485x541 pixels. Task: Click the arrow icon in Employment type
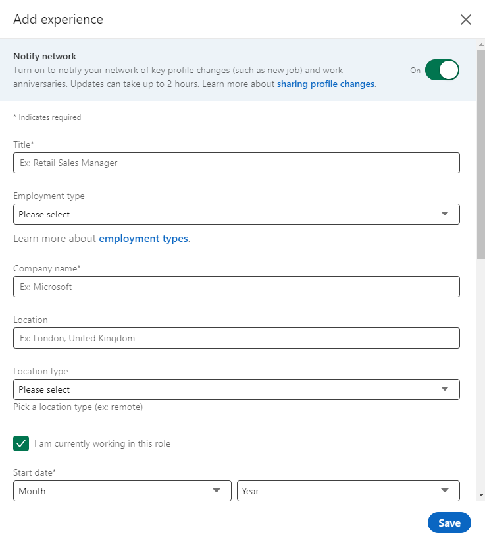445,214
